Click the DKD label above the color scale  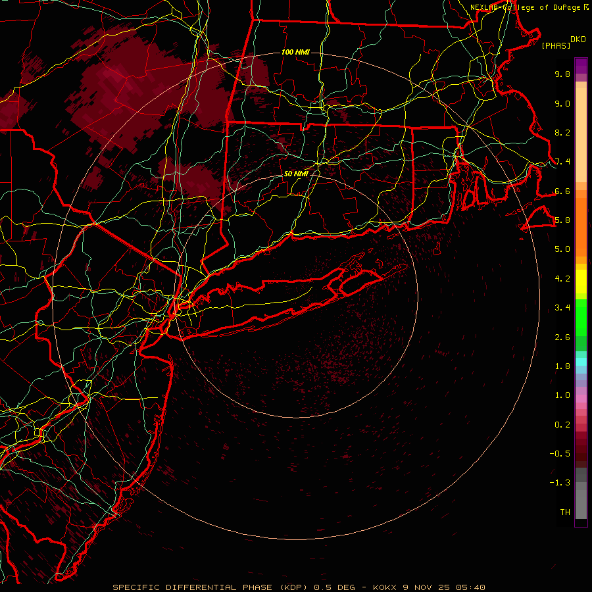(x=578, y=39)
